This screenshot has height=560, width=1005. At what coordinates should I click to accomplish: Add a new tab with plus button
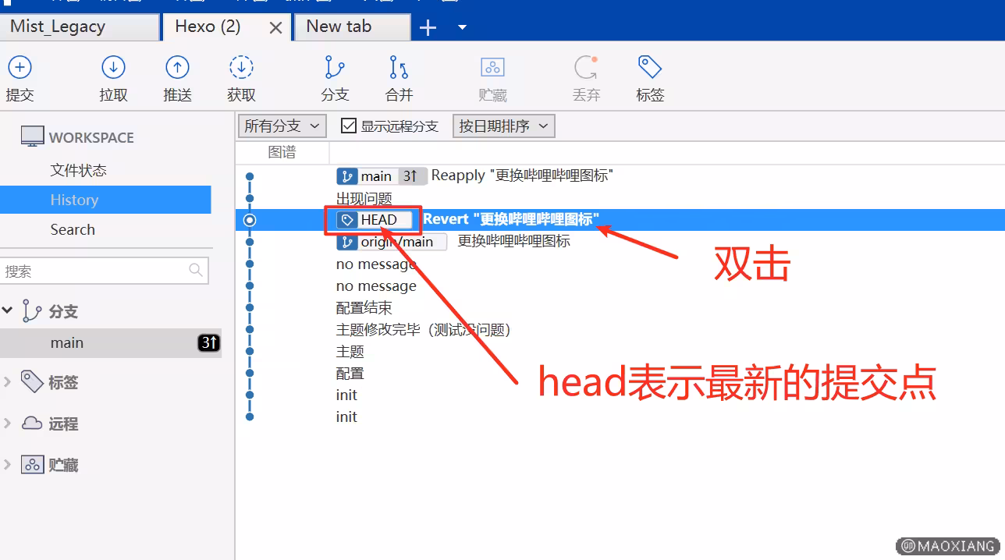coord(428,28)
